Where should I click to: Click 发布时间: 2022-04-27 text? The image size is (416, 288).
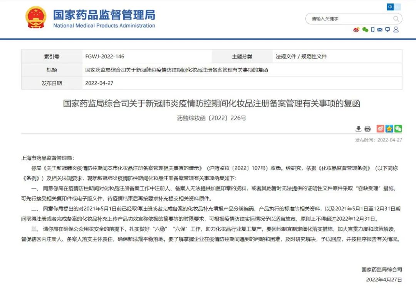coord(379,140)
